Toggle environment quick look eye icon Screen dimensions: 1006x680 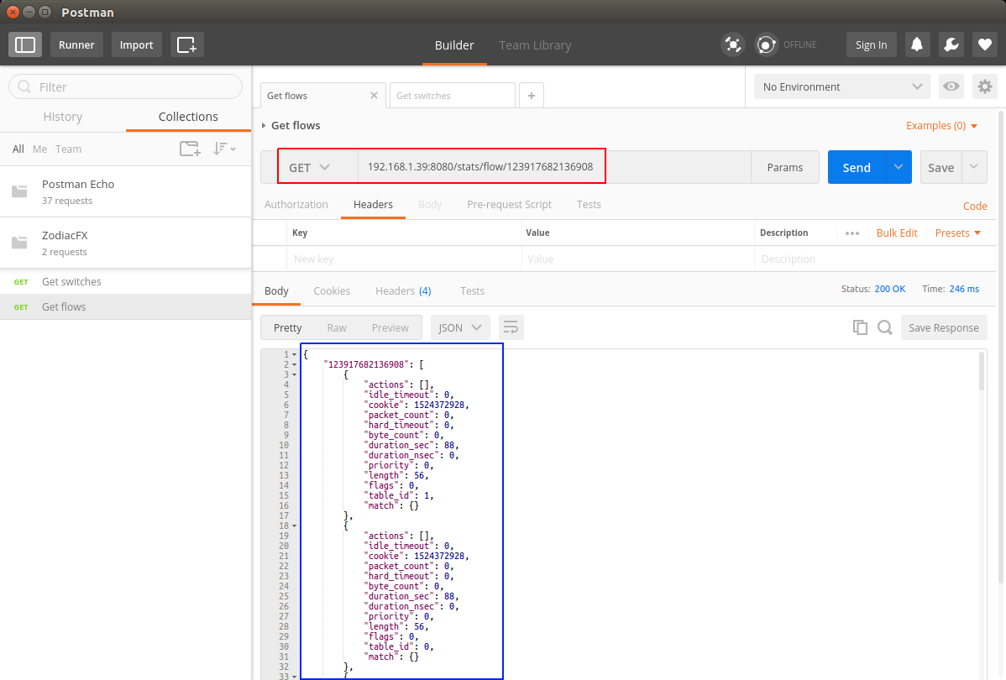tap(951, 86)
